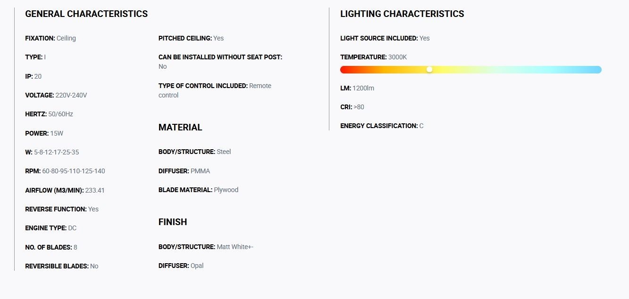Image resolution: width=629 pixels, height=299 pixels.
Task: Click the Power 15W specification
Action: point(44,133)
